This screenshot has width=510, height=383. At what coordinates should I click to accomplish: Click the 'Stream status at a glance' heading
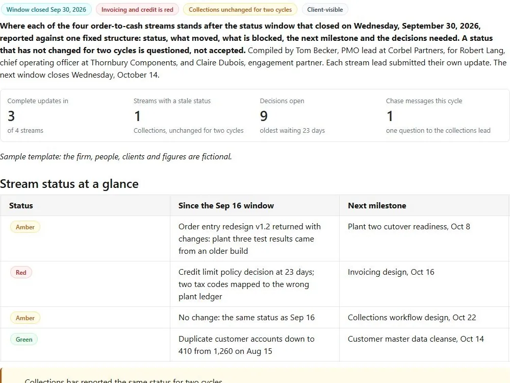coord(69,184)
